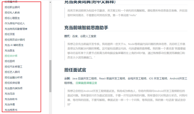Select 充当 AI 辅助医生 item

(x=14, y=45)
